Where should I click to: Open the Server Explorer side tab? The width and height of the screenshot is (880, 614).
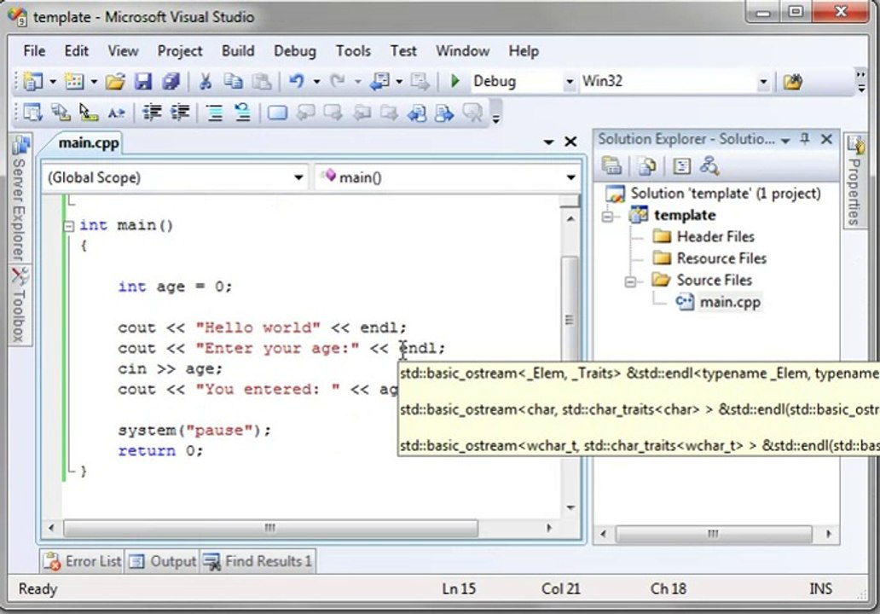(20, 200)
